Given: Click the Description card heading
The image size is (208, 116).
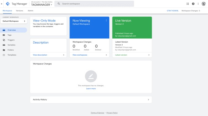Looking at the screenshot, I should point(41,43).
